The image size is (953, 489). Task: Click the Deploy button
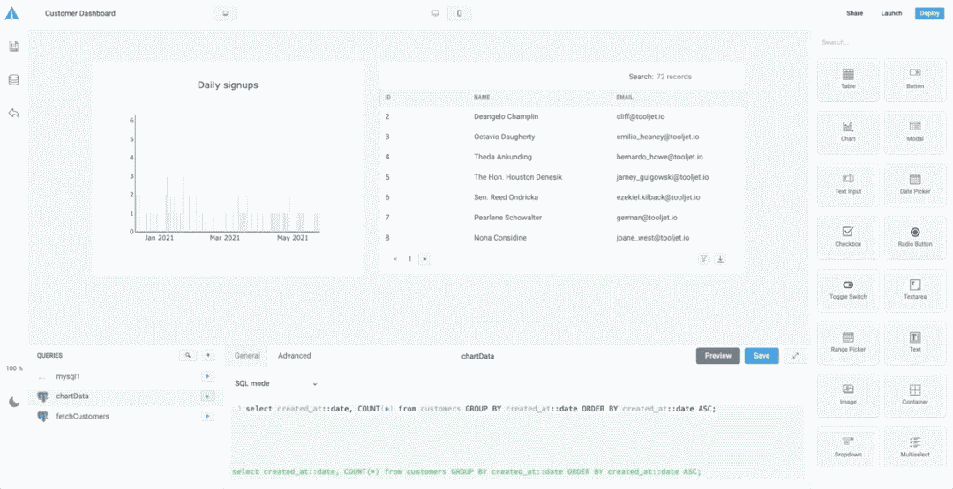pyautogui.click(x=929, y=13)
